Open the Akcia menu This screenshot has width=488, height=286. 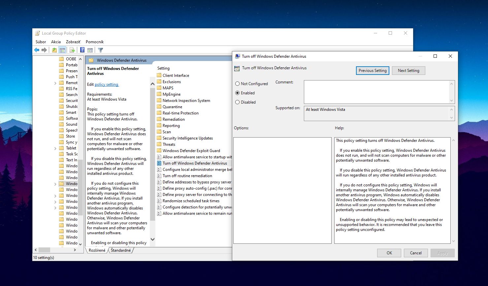pyautogui.click(x=56, y=42)
